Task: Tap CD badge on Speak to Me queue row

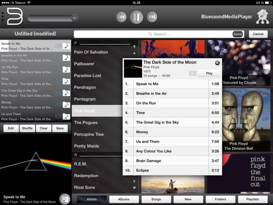Action: click(x=58, y=46)
